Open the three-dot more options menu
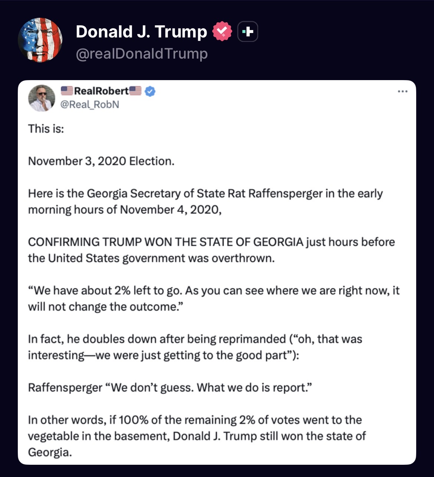 click(x=402, y=92)
